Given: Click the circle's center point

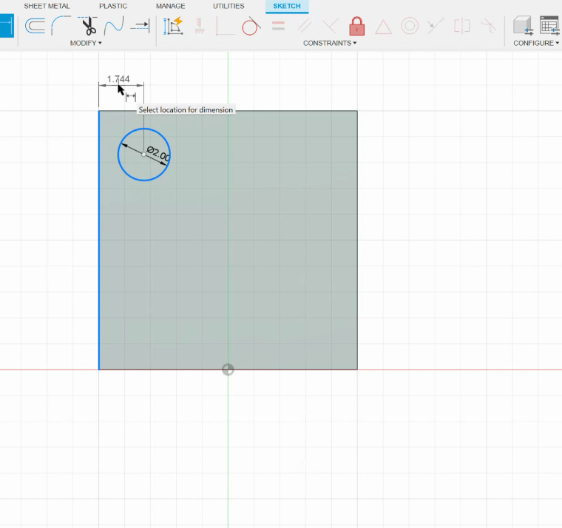Looking at the screenshot, I should click(143, 155).
